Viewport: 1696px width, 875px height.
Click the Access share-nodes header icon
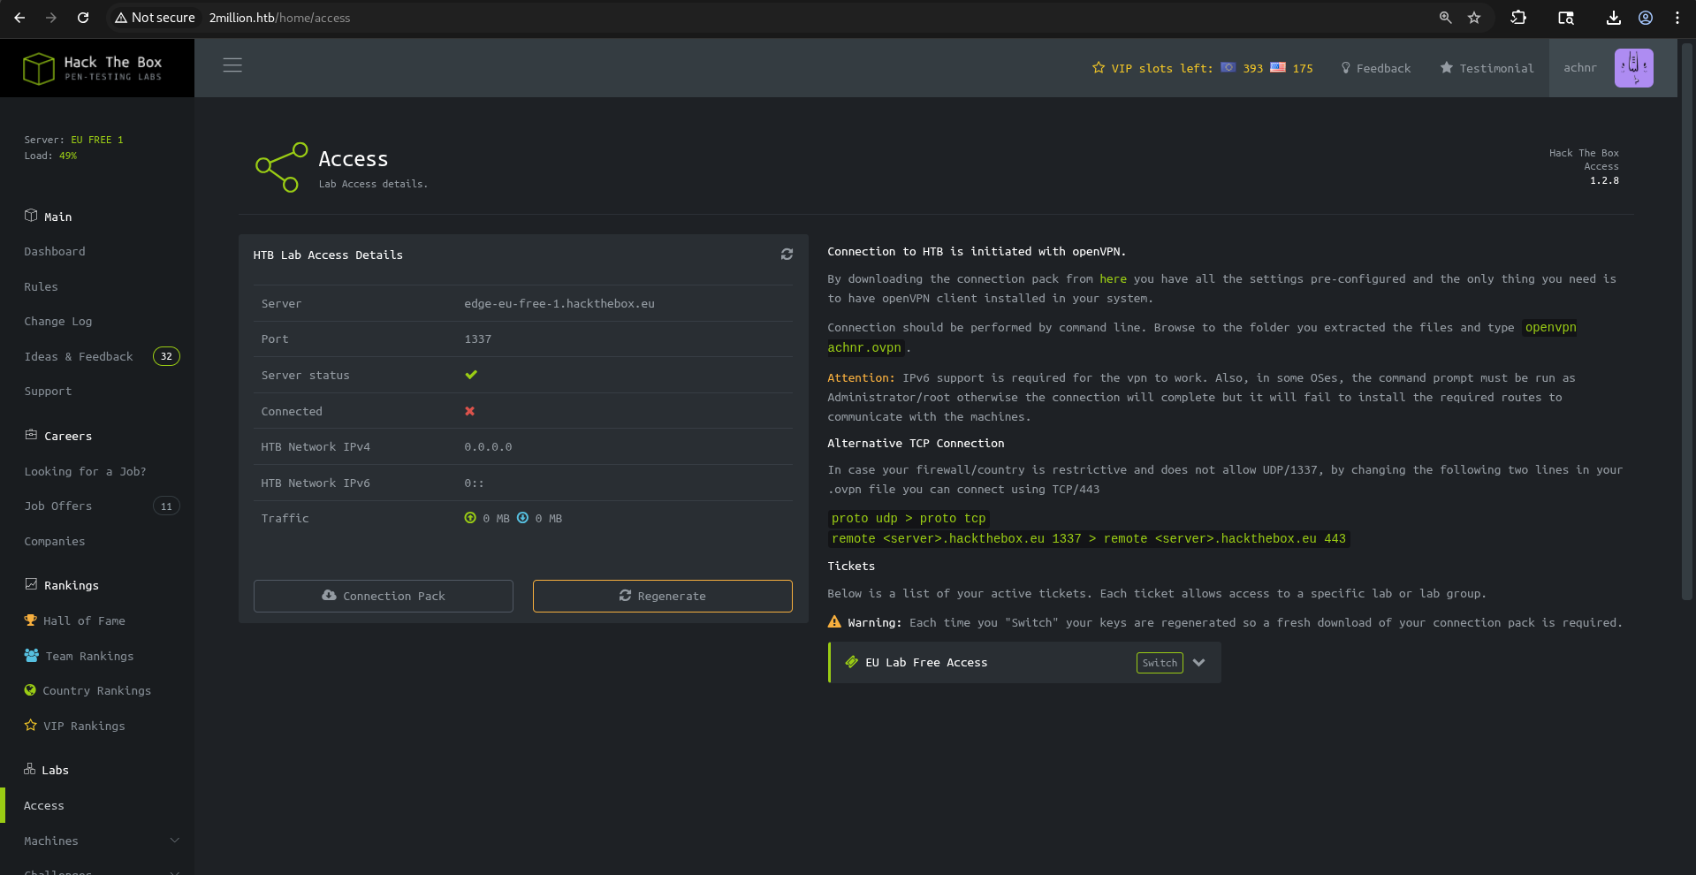(282, 167)
